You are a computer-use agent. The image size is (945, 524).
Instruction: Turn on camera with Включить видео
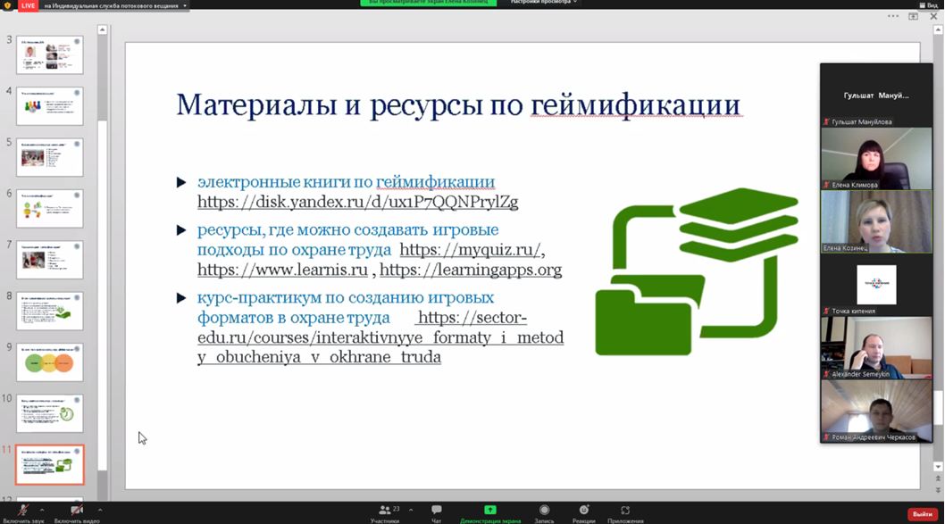pyautogui.click(x=77, y=510)
